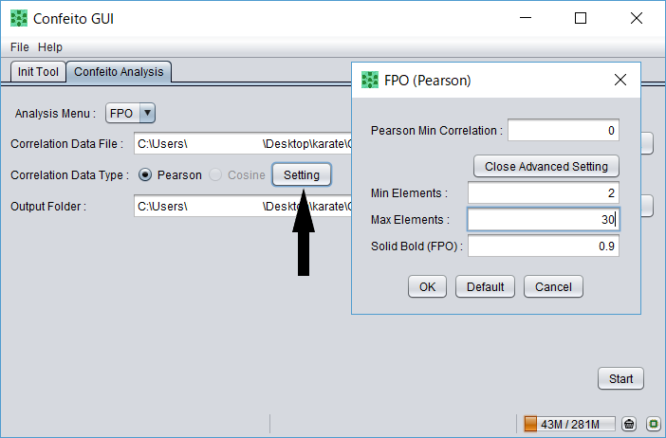Click the Start button

tap(620, 378)
